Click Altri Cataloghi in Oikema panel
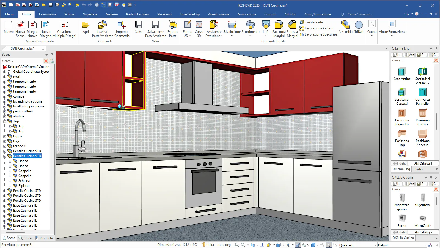Image resolution: width=440 pixels, height=248 pixels. [x=423, y=163]
